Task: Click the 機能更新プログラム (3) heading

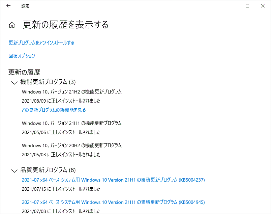Action: click(48, 82)
